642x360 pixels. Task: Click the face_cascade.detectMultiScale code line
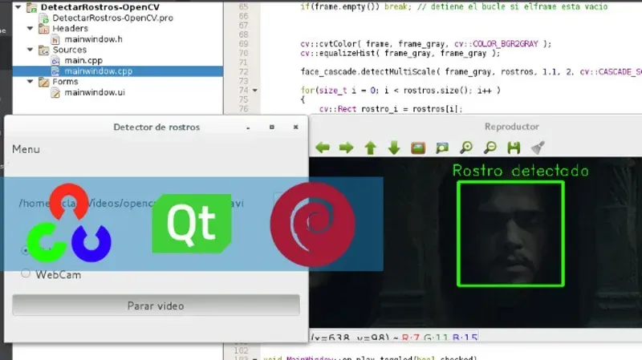pyautogui.click(x=471, y=72)
